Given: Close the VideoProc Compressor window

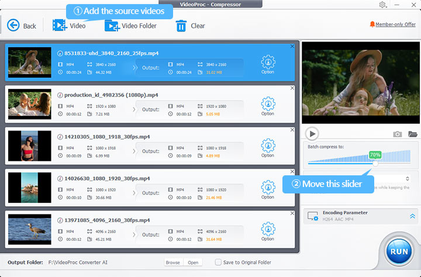Looking at the screenshot, I should click(x=413, y=5).
